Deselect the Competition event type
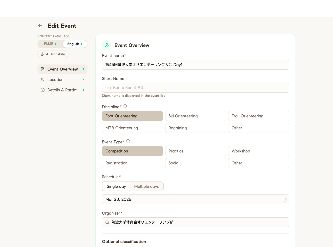This screenshot has height=247, width=333. pyautogui.click(x=132, y=151)
